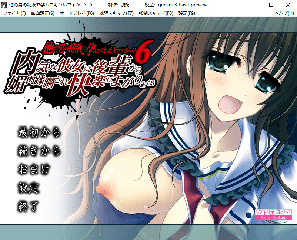
Task: Toggle 既読スキップ(F7) in the menu bar
Action: 116,13
